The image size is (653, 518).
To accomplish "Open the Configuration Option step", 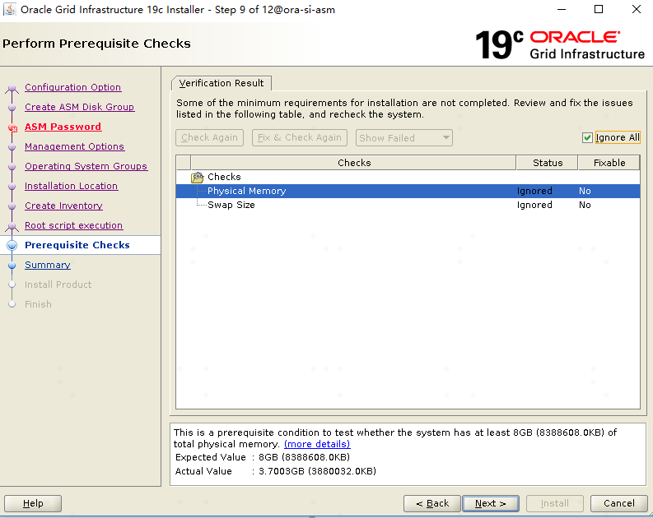I will tap(73, 87).
